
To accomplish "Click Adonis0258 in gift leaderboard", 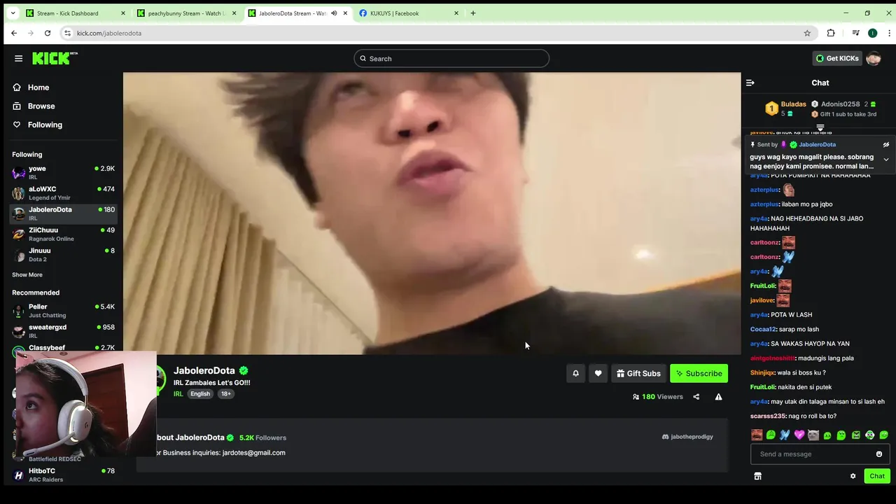I will [x=840, y=104].
